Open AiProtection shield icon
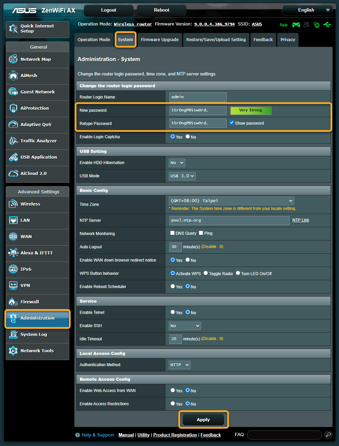 pos(13,108)
